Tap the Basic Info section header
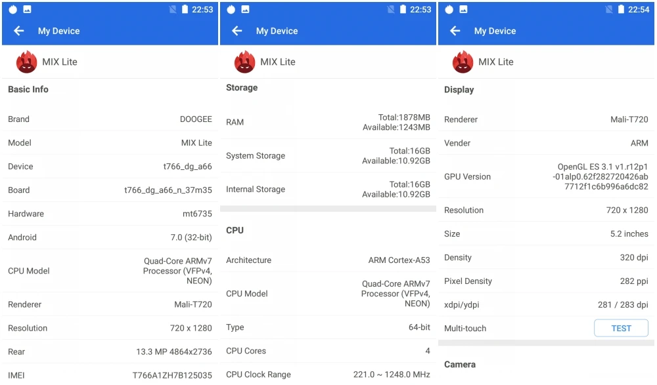The image size is (657, 385). (x=28, y=89)
